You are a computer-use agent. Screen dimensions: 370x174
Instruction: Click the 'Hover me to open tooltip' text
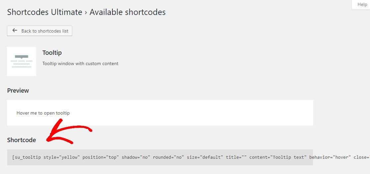coord(43,113)
